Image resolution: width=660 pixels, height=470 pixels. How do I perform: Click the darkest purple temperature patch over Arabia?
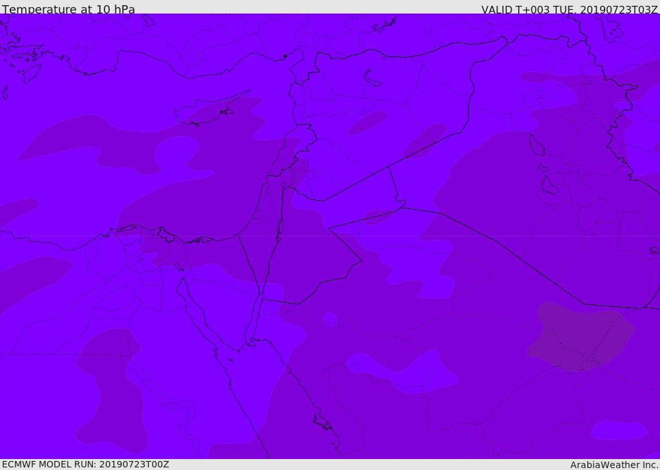click(x=581, y=336)
